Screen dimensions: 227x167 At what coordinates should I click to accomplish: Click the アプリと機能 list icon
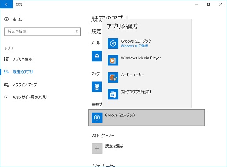(x=7, y=59)
